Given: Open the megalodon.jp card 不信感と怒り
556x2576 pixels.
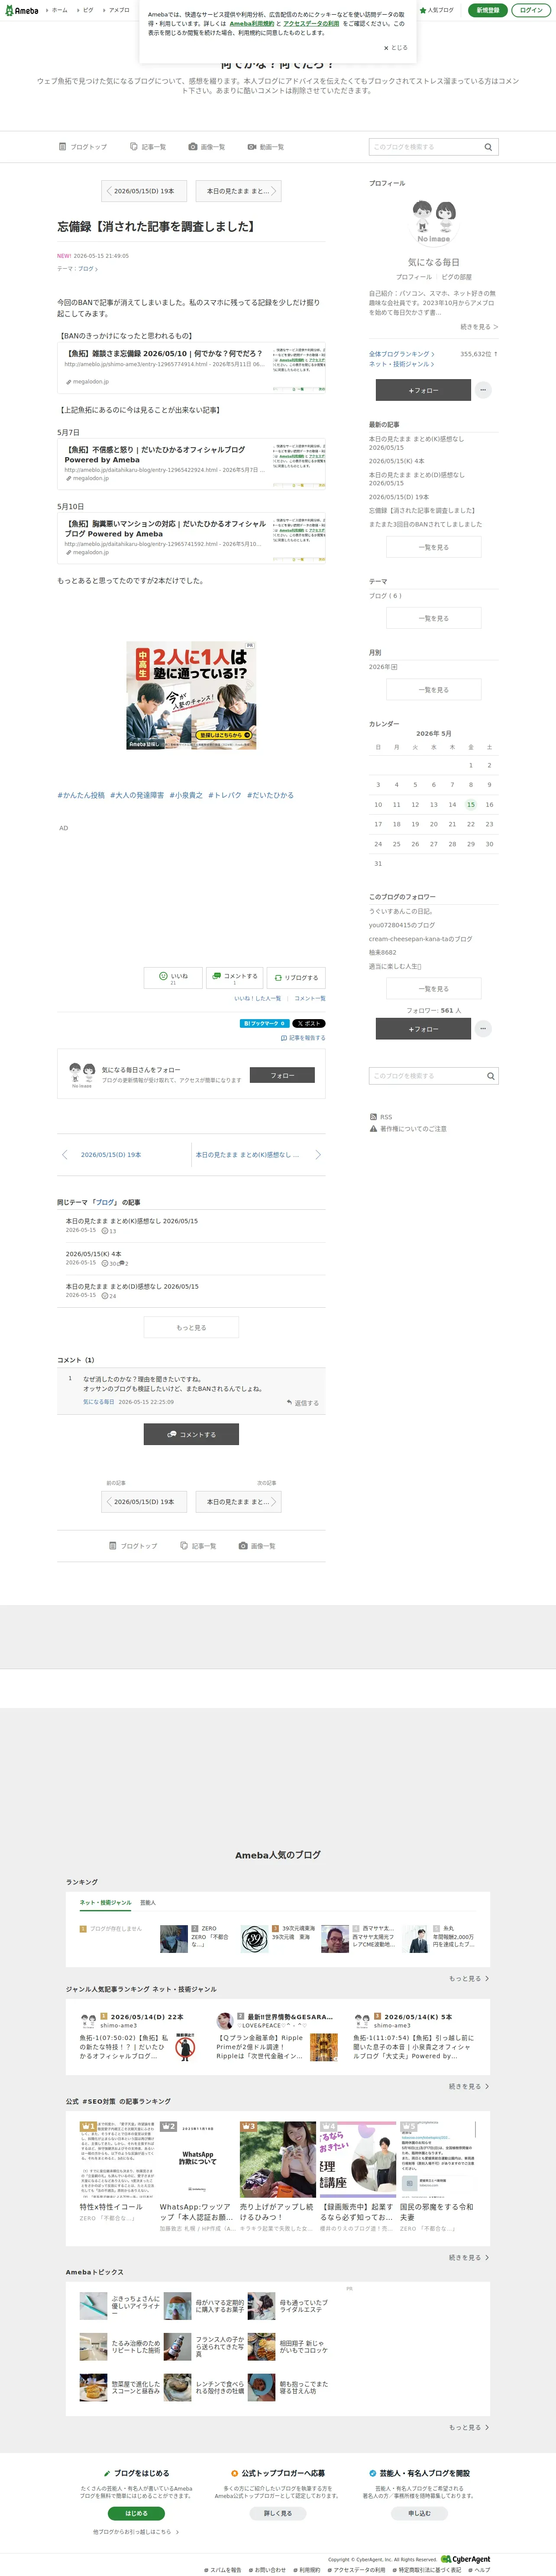Looking at the screenshot, I should point(191,464).
